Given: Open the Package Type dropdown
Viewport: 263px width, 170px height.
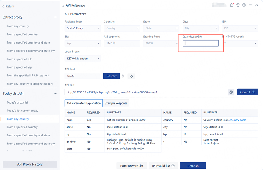Looking at the screenshot, I should click(83, 28).
